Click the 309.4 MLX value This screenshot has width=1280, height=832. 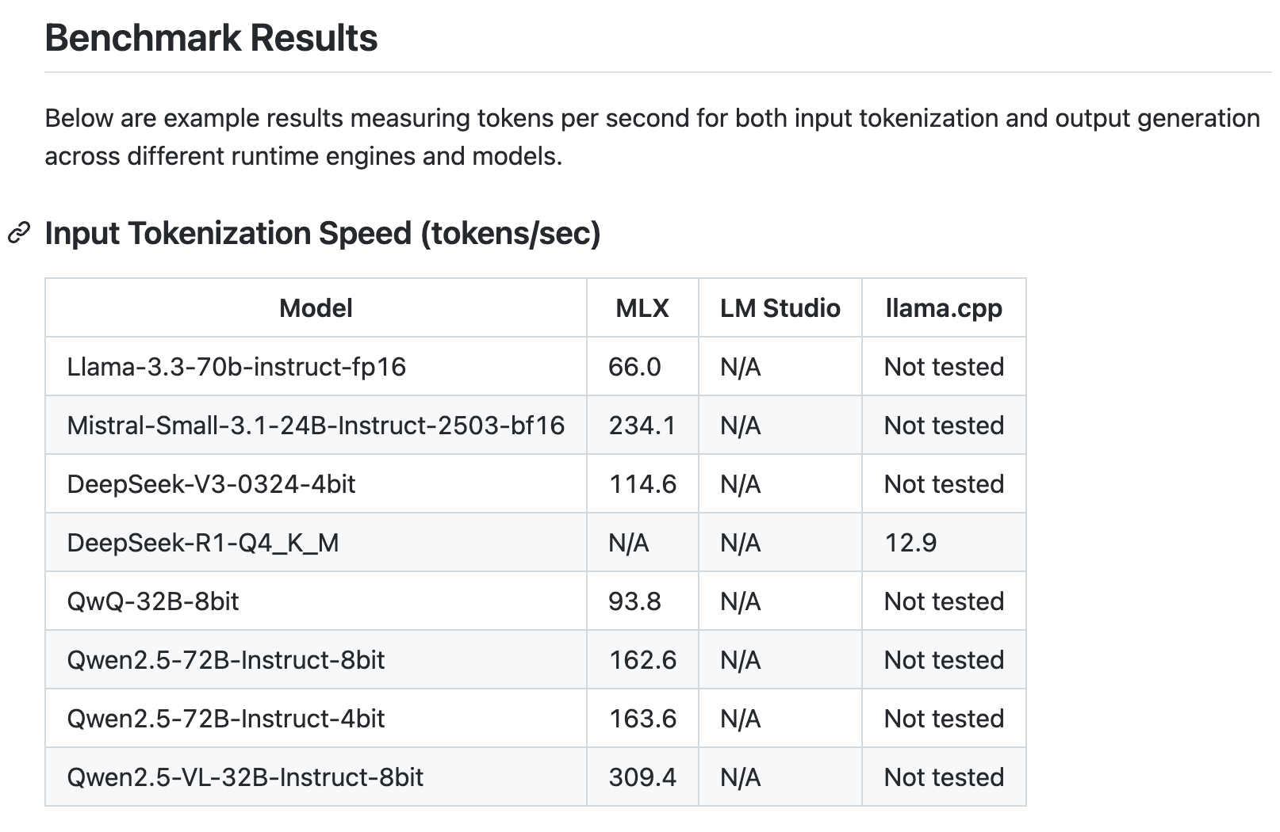[642, 777]
